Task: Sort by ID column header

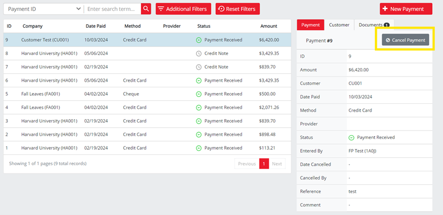Action: pos(9,26)
